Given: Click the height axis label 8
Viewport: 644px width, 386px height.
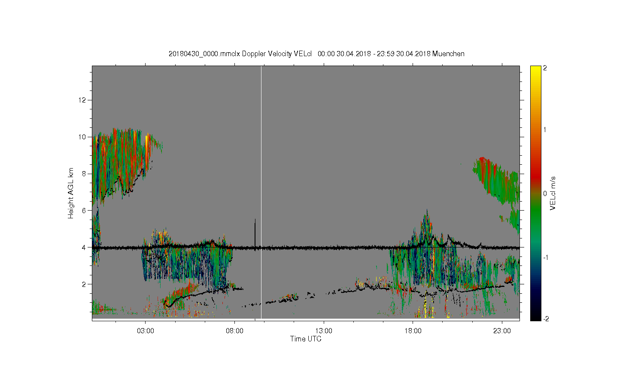Looking at the screenshot, I should [x=84, y=174].
